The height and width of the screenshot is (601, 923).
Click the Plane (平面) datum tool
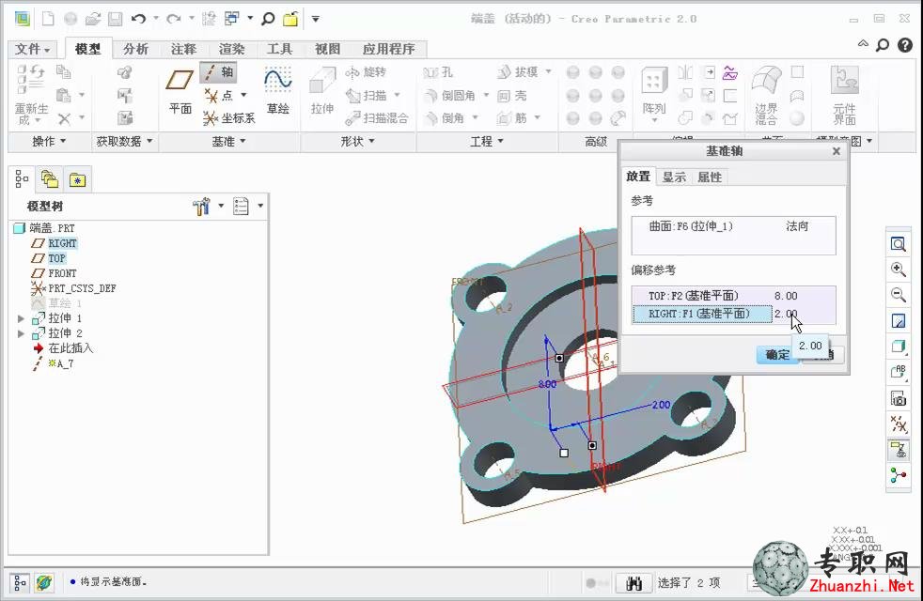point(180,91)
